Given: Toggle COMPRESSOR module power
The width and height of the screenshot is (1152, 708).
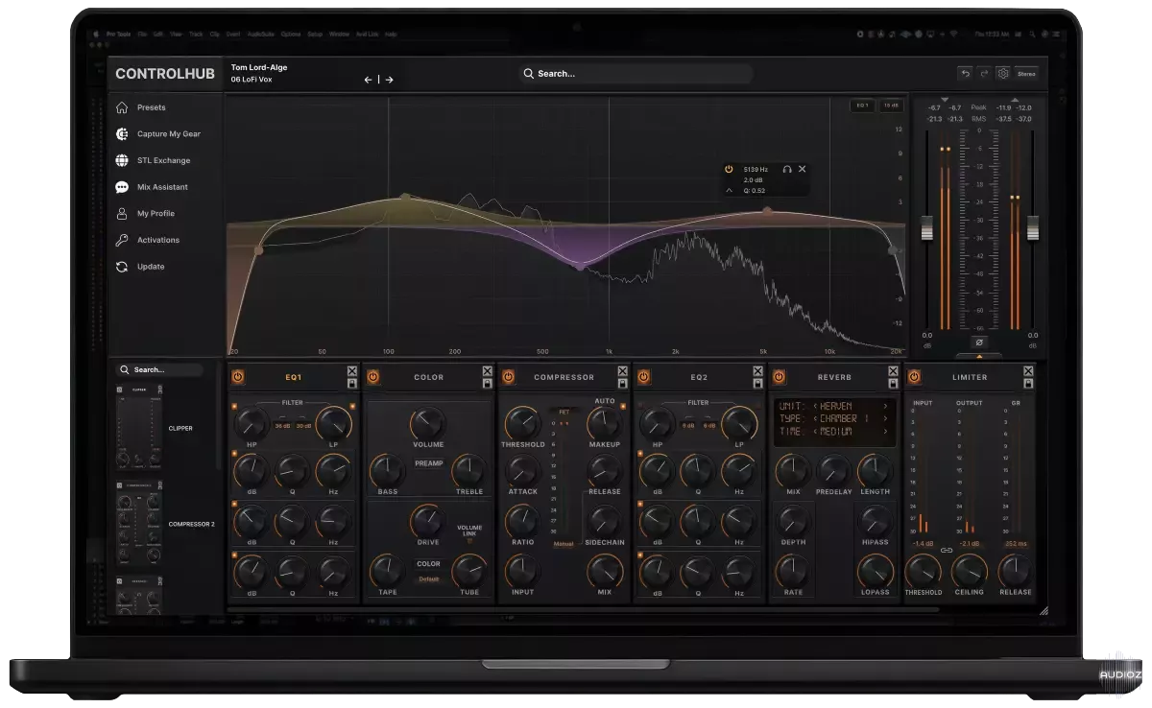Looking at the screenshot, I should 508,377.
